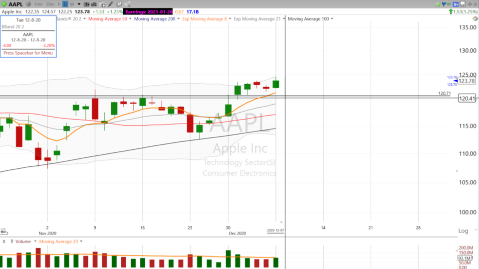Open the bar chart type icon

[94, 4]
